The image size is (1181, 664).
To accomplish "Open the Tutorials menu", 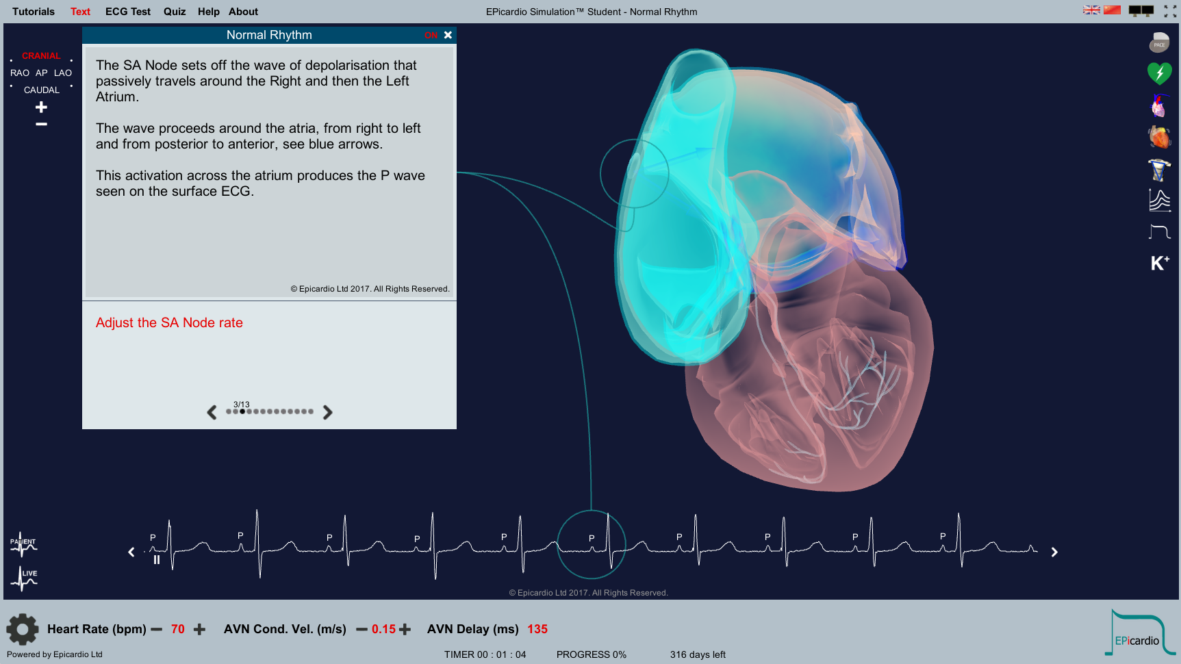I will 34,12.
